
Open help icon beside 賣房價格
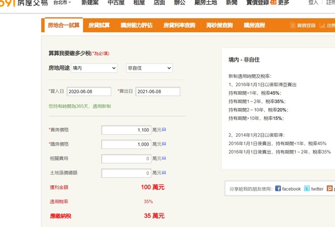coord(164,129)
